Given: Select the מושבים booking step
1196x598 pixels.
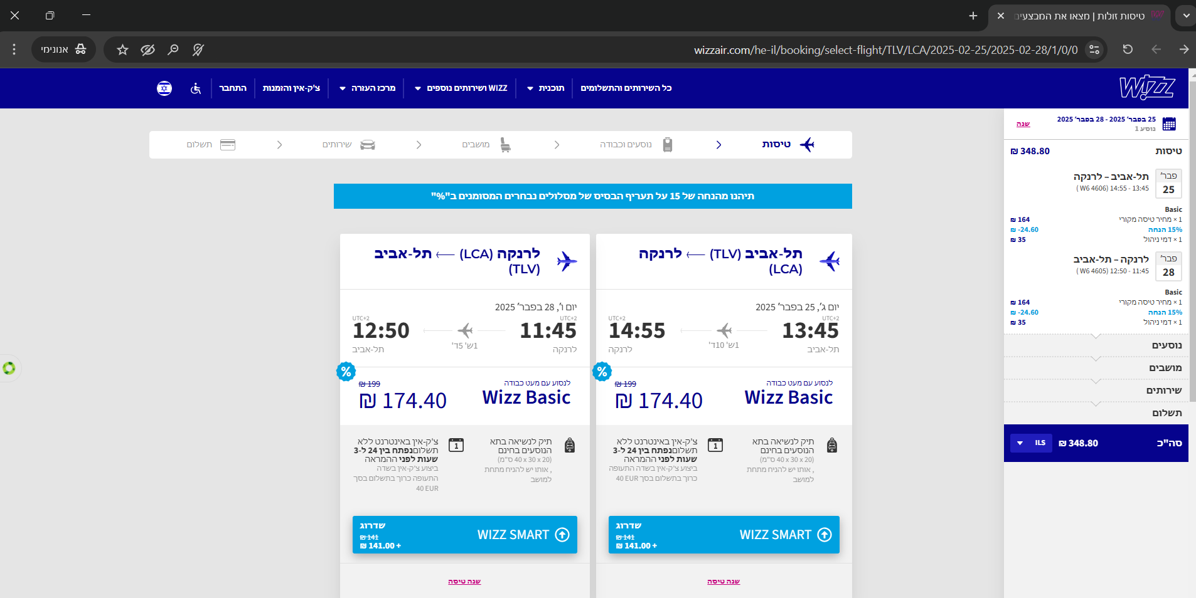Looking at the screenshot, I should 486,145.
